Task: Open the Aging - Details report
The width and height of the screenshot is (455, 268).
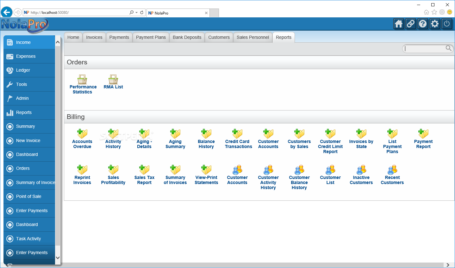Action: pyautogui.click(x=144, y=139)
